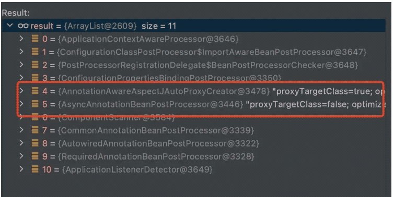Screen dimensions: 394x197
Task: Click the field icon of element 5
Action: pos(35,104)
